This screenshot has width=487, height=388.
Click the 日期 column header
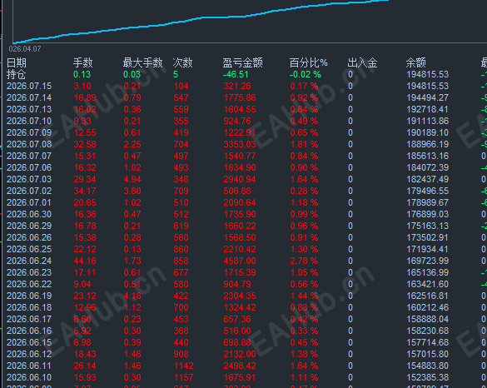[x=17, y=62]
